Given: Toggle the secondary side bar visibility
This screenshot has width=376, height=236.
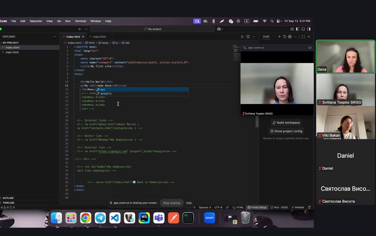Looking at the screenshot, I should point(309,29).
